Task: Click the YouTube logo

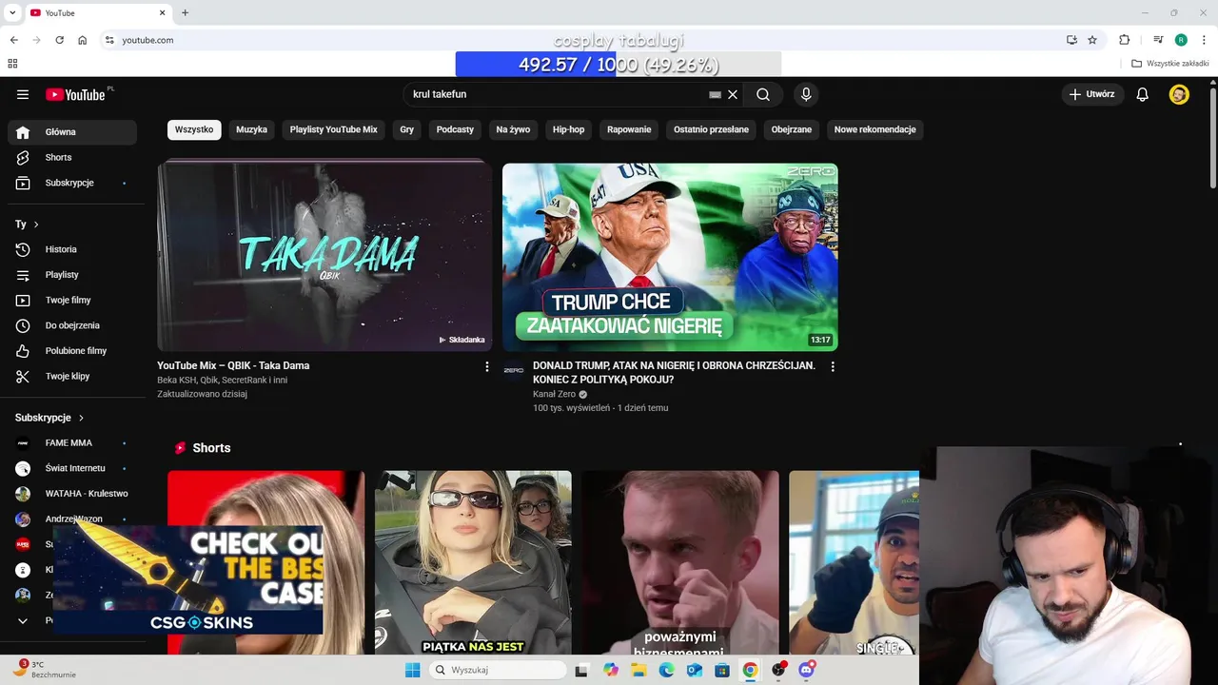Action: coord(76,94)
